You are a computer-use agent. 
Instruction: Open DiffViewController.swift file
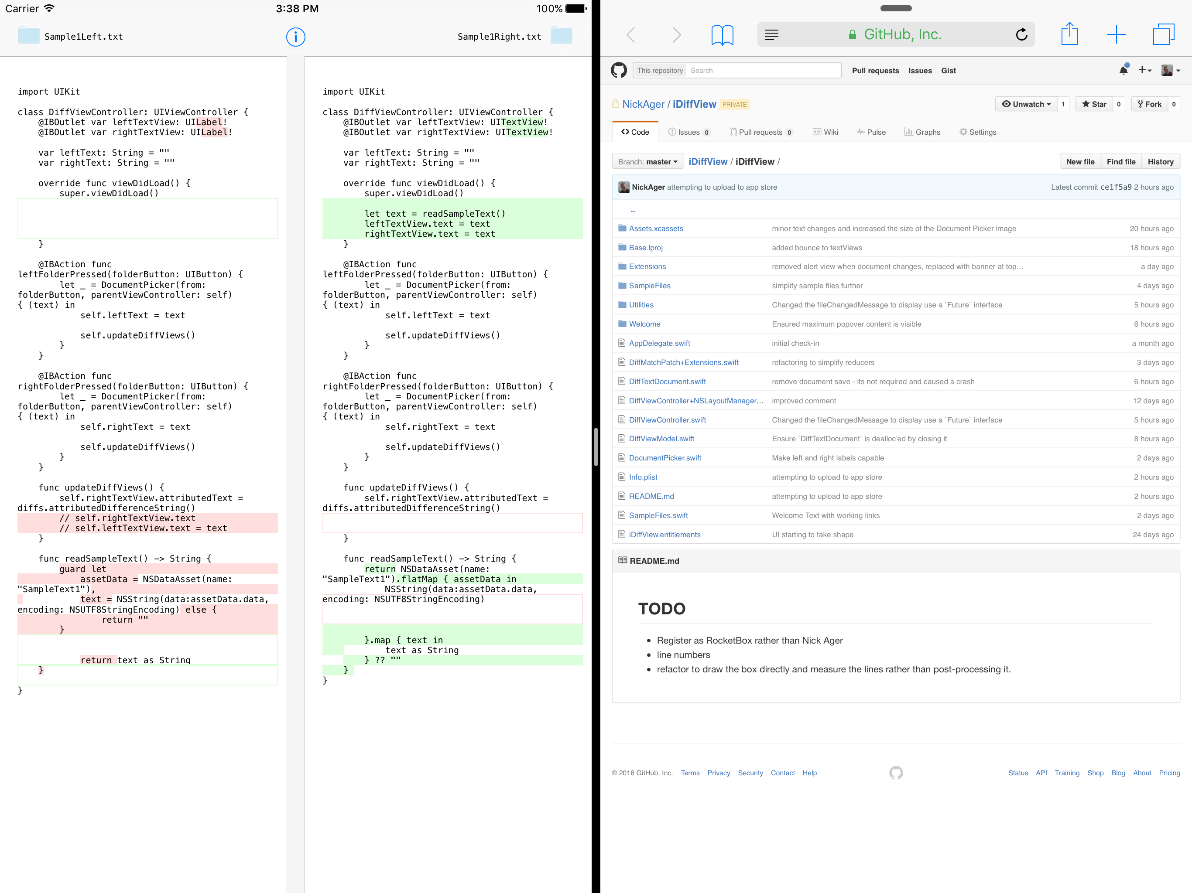[667, 419]
